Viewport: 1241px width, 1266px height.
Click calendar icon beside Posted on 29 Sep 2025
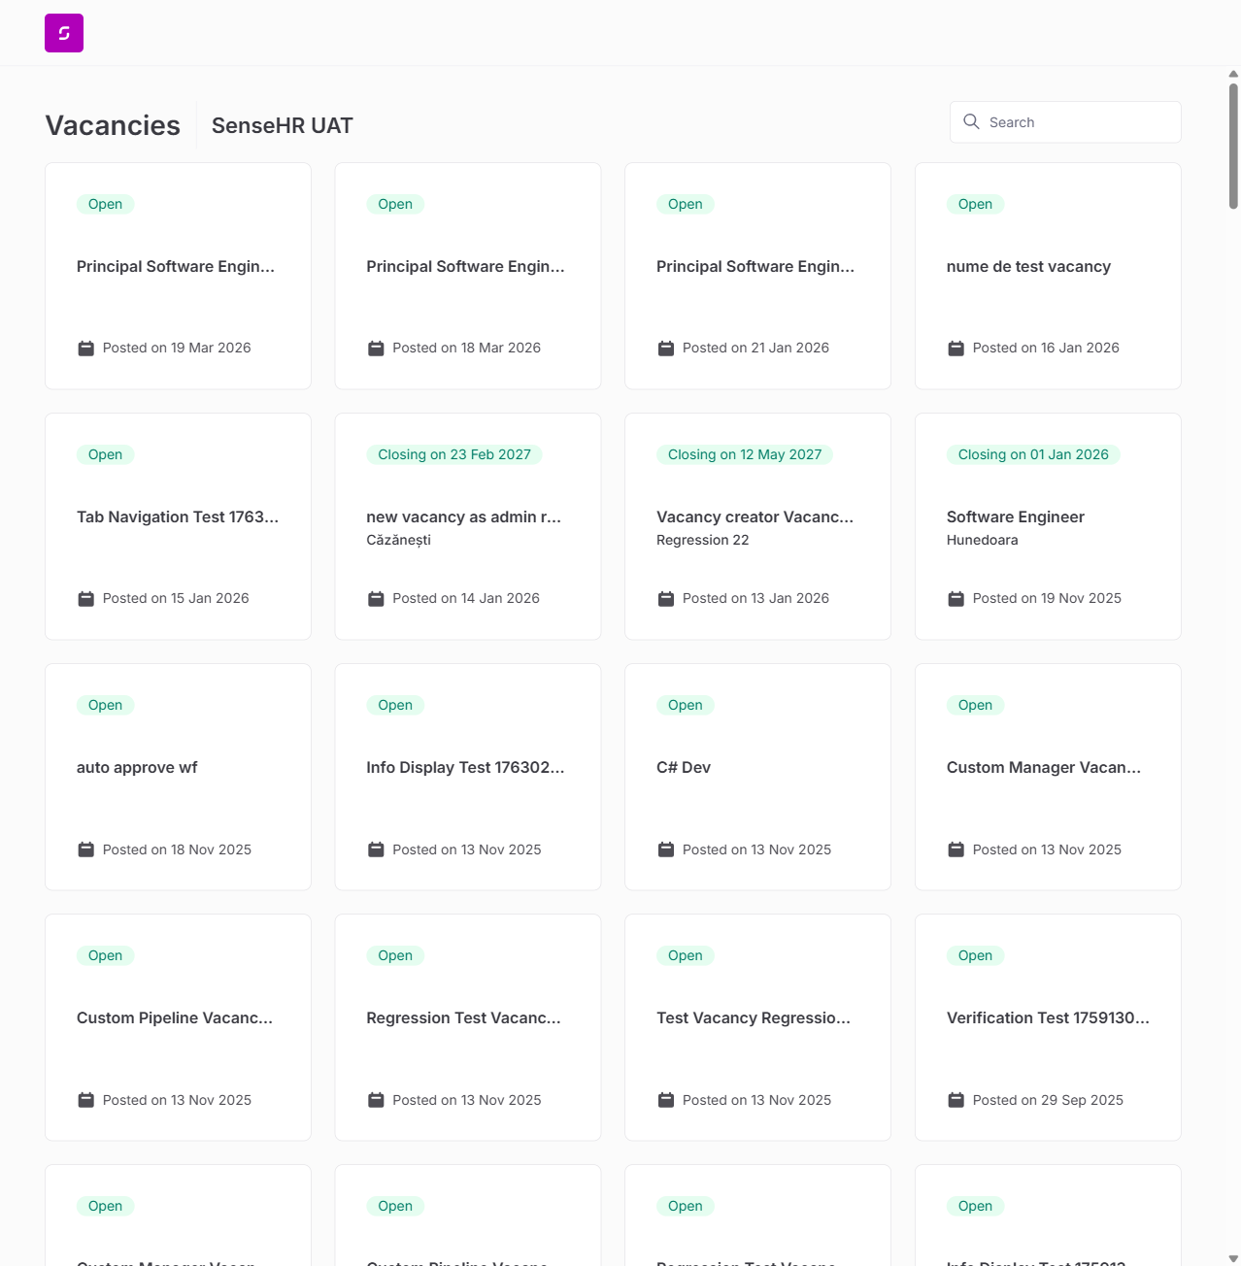(956, 1100)
